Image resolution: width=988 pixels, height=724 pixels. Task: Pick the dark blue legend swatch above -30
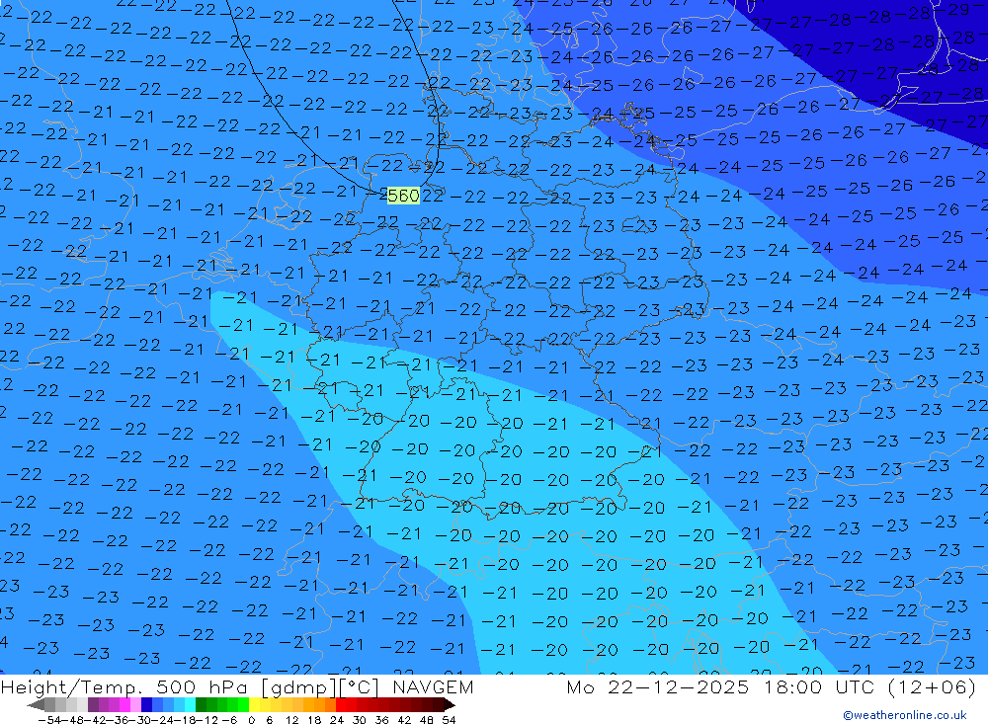coord(147,705)
